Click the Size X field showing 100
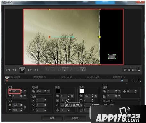The image size is (146, 123). pos(16,105)
